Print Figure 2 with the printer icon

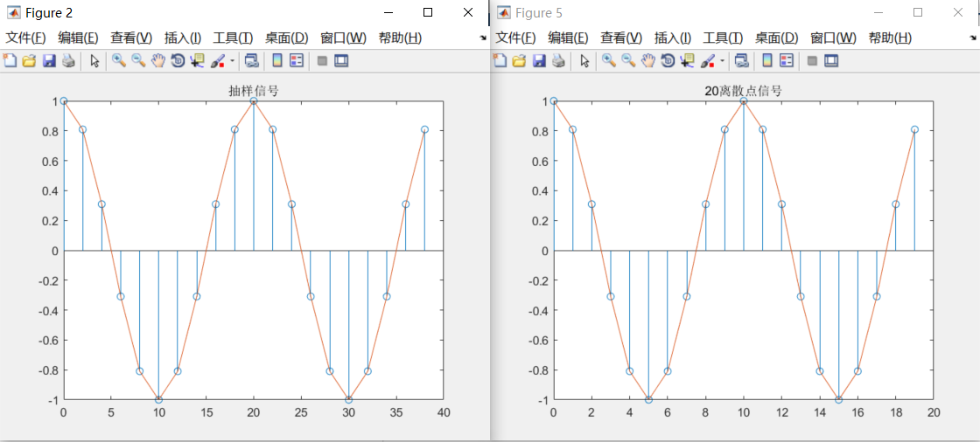(69, 60)
